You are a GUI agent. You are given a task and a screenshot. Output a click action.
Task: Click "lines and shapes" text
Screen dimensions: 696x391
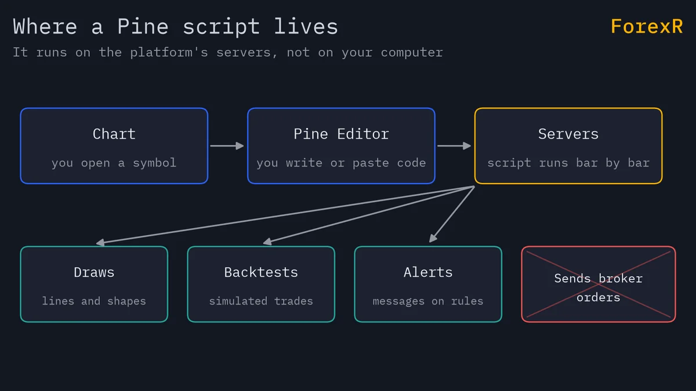pos(94,301)
